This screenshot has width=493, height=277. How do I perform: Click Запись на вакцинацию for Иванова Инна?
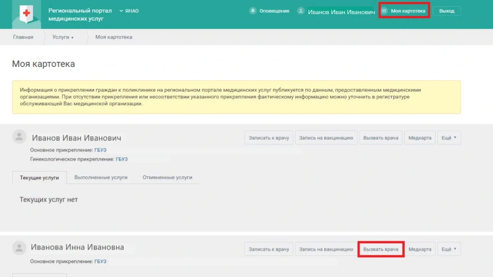(326, 249)
